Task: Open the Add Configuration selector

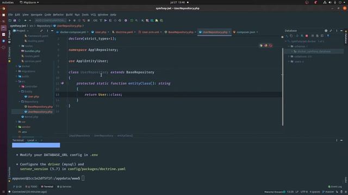Action: click(50, 21)
